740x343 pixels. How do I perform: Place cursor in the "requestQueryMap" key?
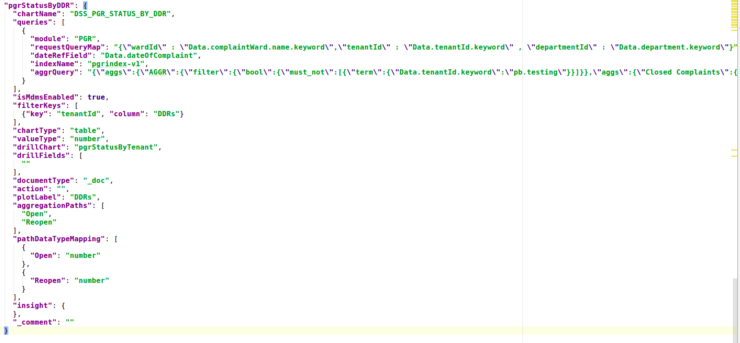(x=67, y=47)
